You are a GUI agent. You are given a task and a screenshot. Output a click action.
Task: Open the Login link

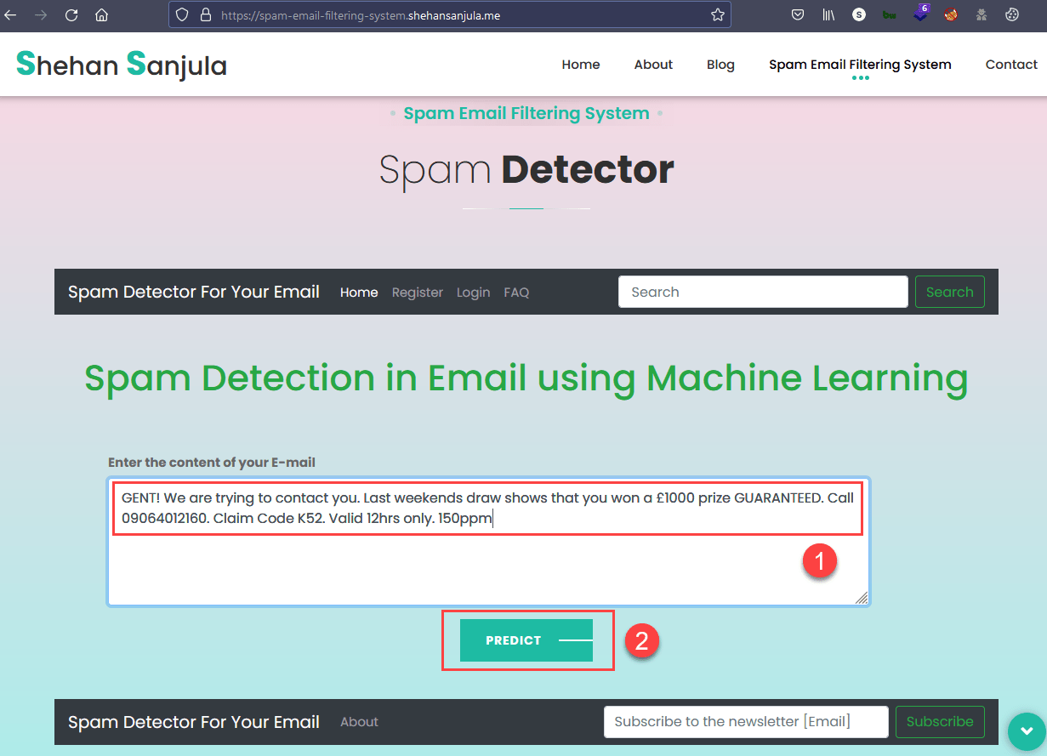click(473, 292)
